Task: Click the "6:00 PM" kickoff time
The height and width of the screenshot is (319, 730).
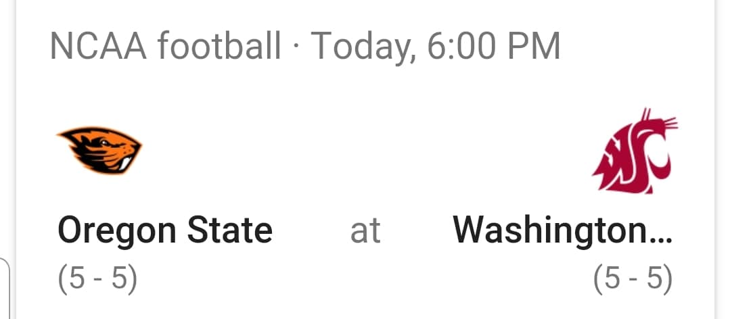Action: (x=495, y=46)
